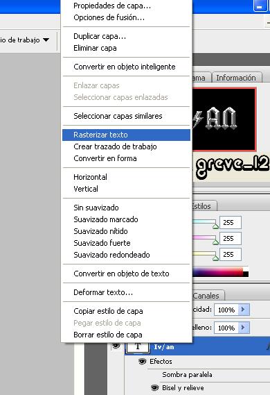Pick a color from the spectrum ramp
This screenshot has width=270, height=395.
217,272
